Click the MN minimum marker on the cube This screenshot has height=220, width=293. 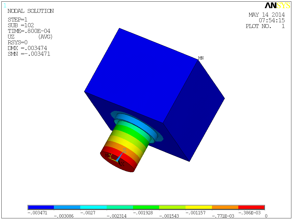[201, 58]
